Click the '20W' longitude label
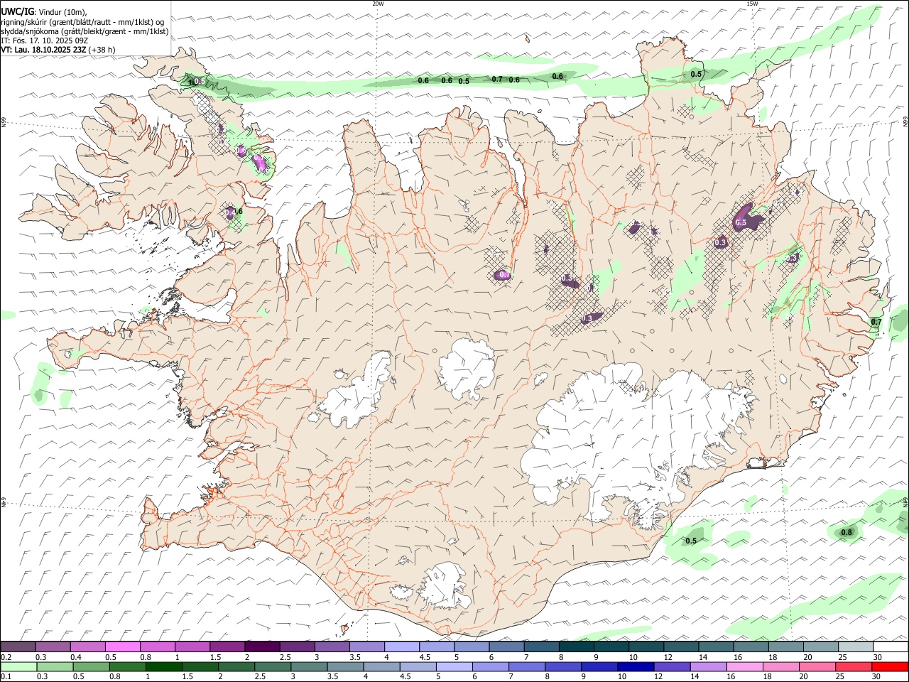909x682 pixels. point(378,4)
